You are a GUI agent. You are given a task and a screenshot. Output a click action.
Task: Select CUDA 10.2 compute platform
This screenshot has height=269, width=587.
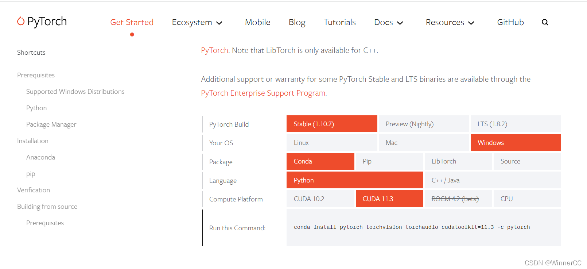tap(320, 199)
